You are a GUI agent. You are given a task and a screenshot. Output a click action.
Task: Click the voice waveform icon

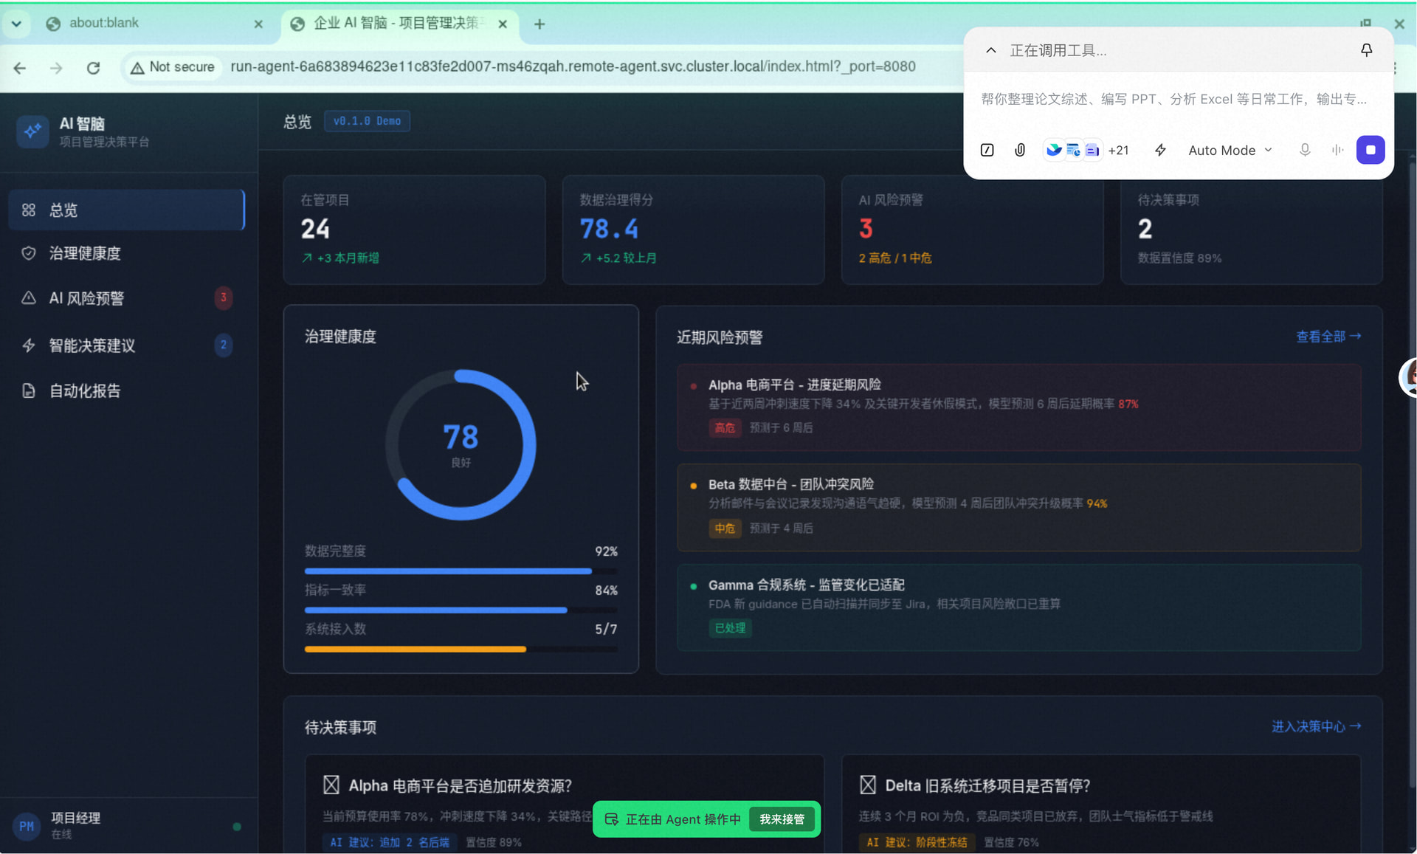(x=1337, y=150)
